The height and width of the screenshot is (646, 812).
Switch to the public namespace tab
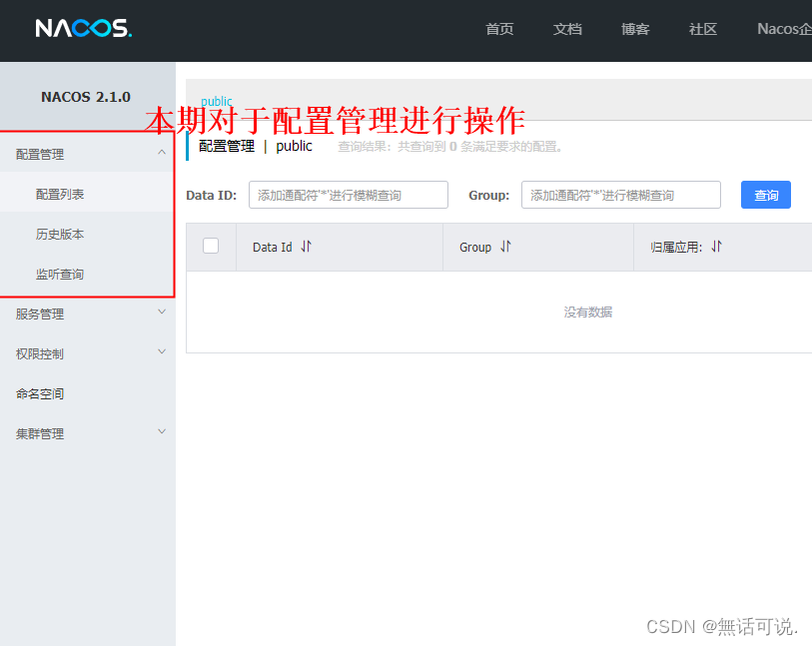point(216,101)
